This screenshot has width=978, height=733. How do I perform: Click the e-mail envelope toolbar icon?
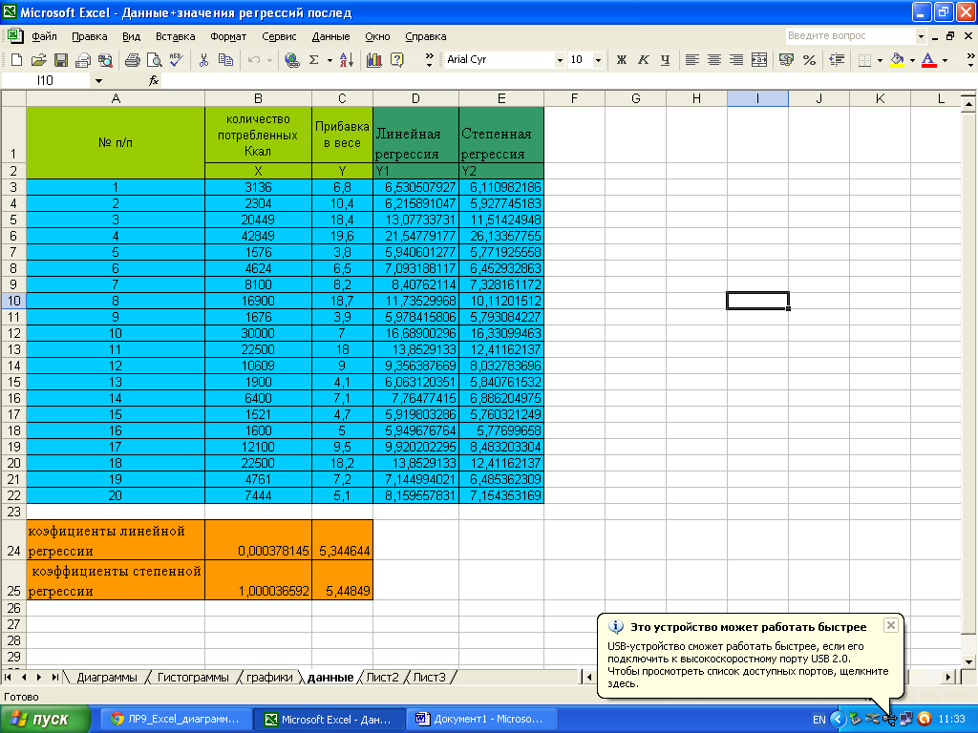click(x=83, y=60)
